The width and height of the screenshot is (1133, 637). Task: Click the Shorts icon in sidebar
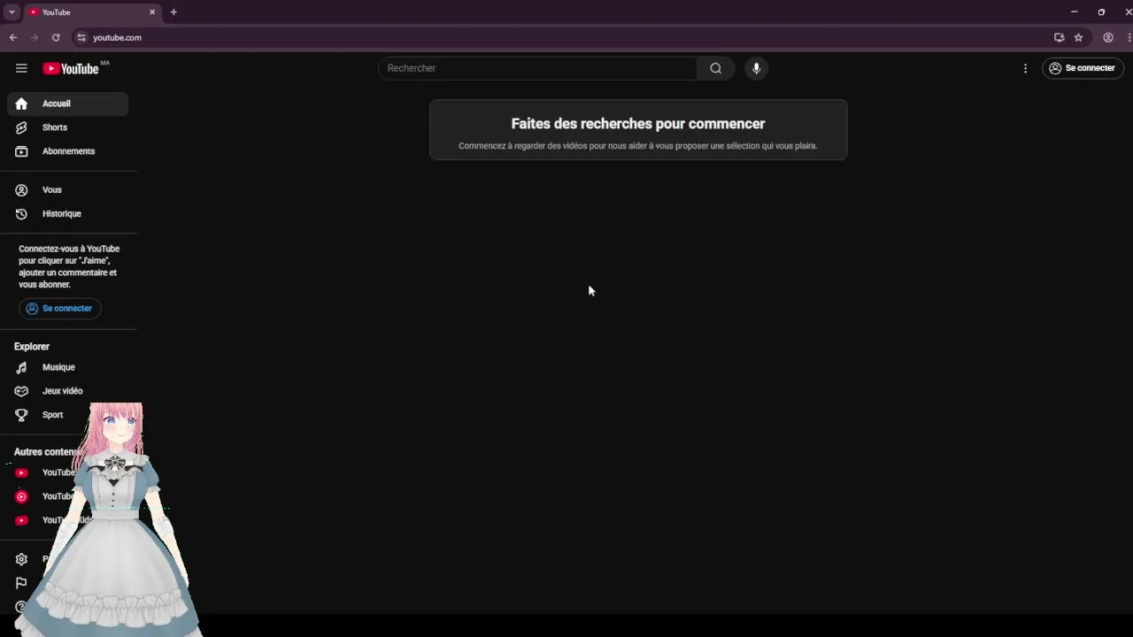click(21, 127)
